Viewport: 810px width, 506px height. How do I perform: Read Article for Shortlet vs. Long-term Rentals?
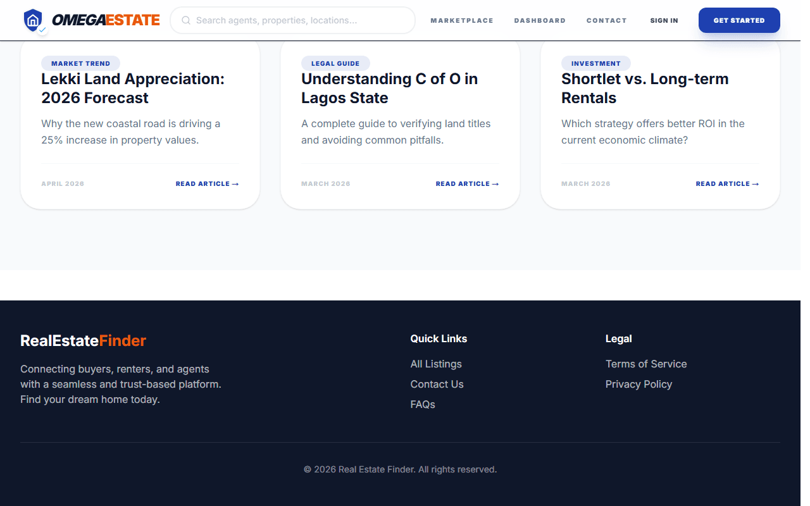point(727,184)
